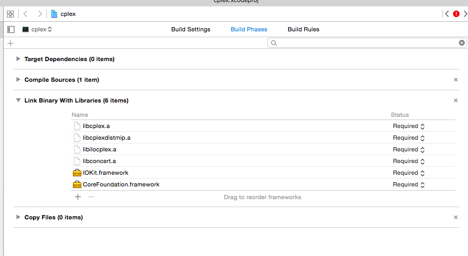The width and height of the screenshot is (468, 256).
Task: Go forward in editor history
Action: pyautogui.click(x=40, y=14)
